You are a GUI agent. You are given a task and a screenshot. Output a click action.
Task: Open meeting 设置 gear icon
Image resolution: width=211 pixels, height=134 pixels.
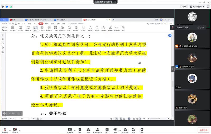(x=142, y=129)
